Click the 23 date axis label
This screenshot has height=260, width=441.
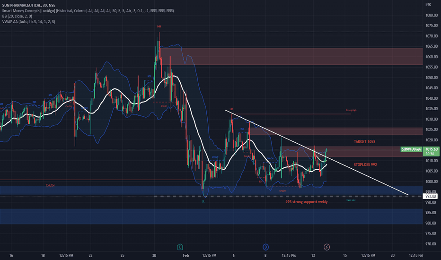coord(90,255)
